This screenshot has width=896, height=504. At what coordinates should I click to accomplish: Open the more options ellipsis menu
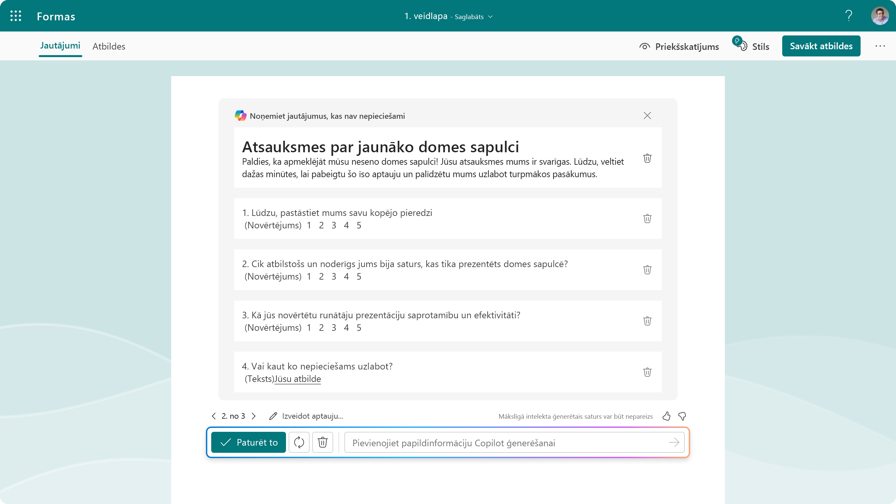[880, 46]
